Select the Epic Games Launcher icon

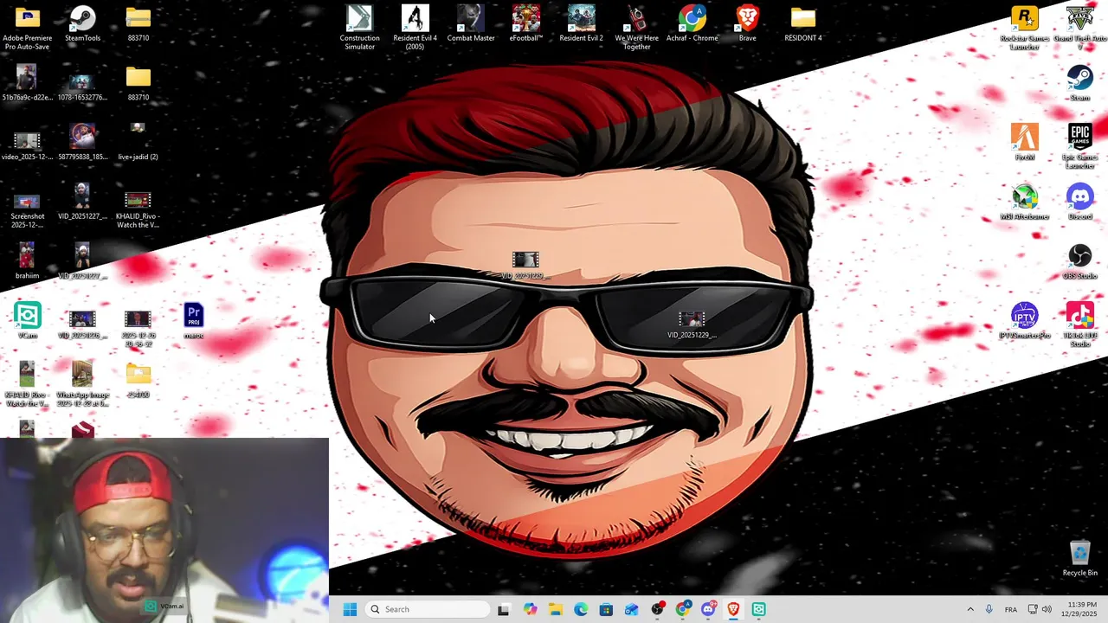[1079, 147]
